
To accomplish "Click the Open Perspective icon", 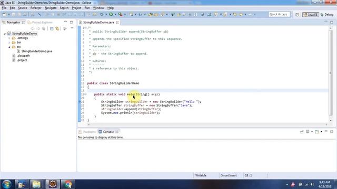I will point(297,15).
